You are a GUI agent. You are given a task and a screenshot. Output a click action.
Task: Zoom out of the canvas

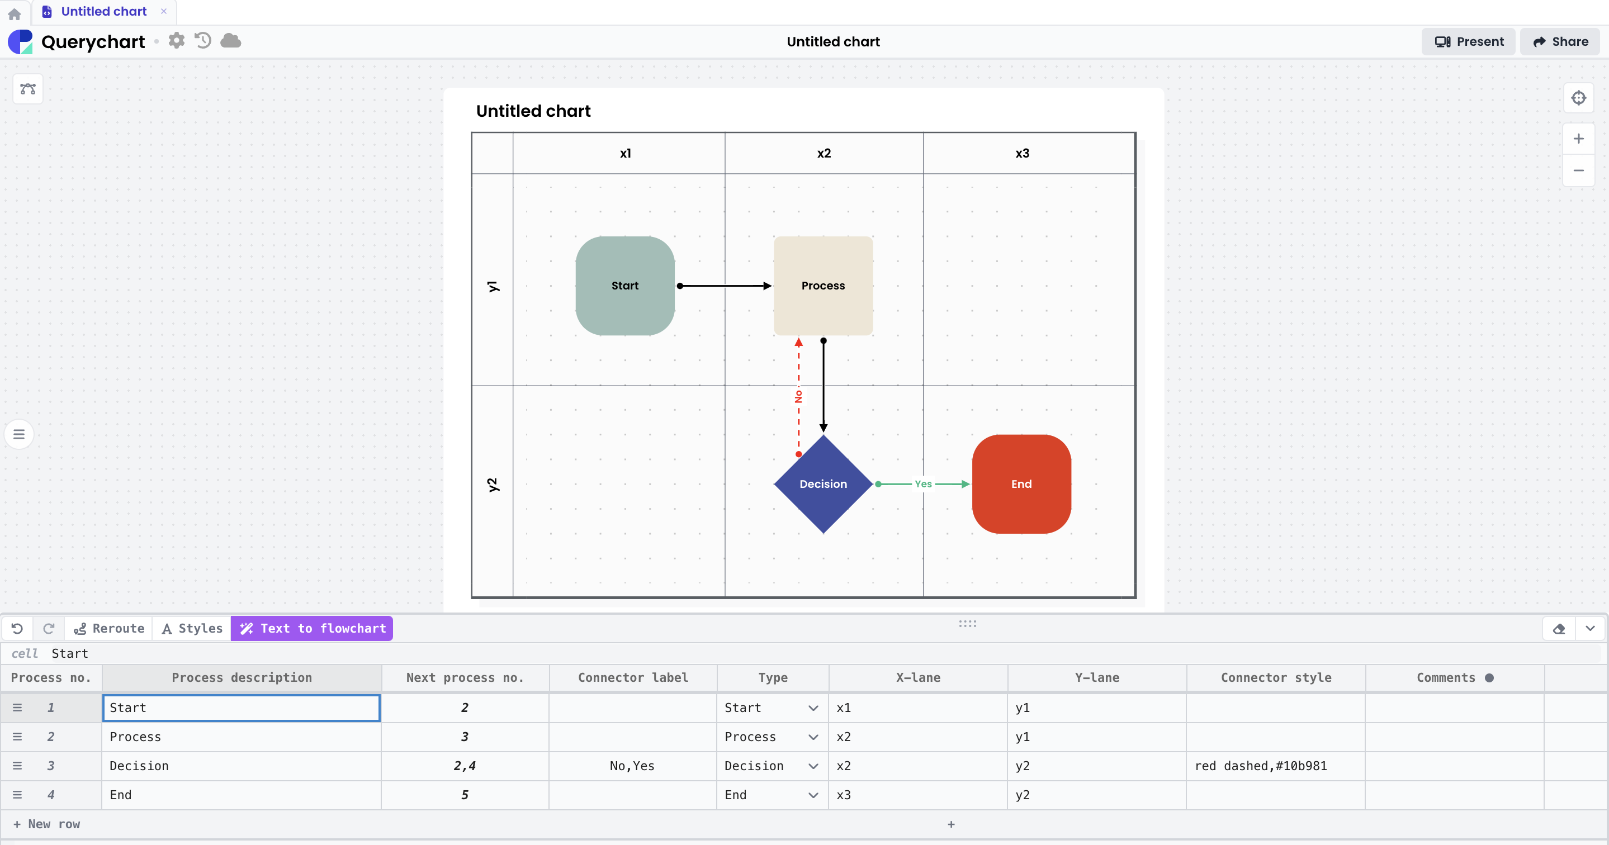point(1578,170)
